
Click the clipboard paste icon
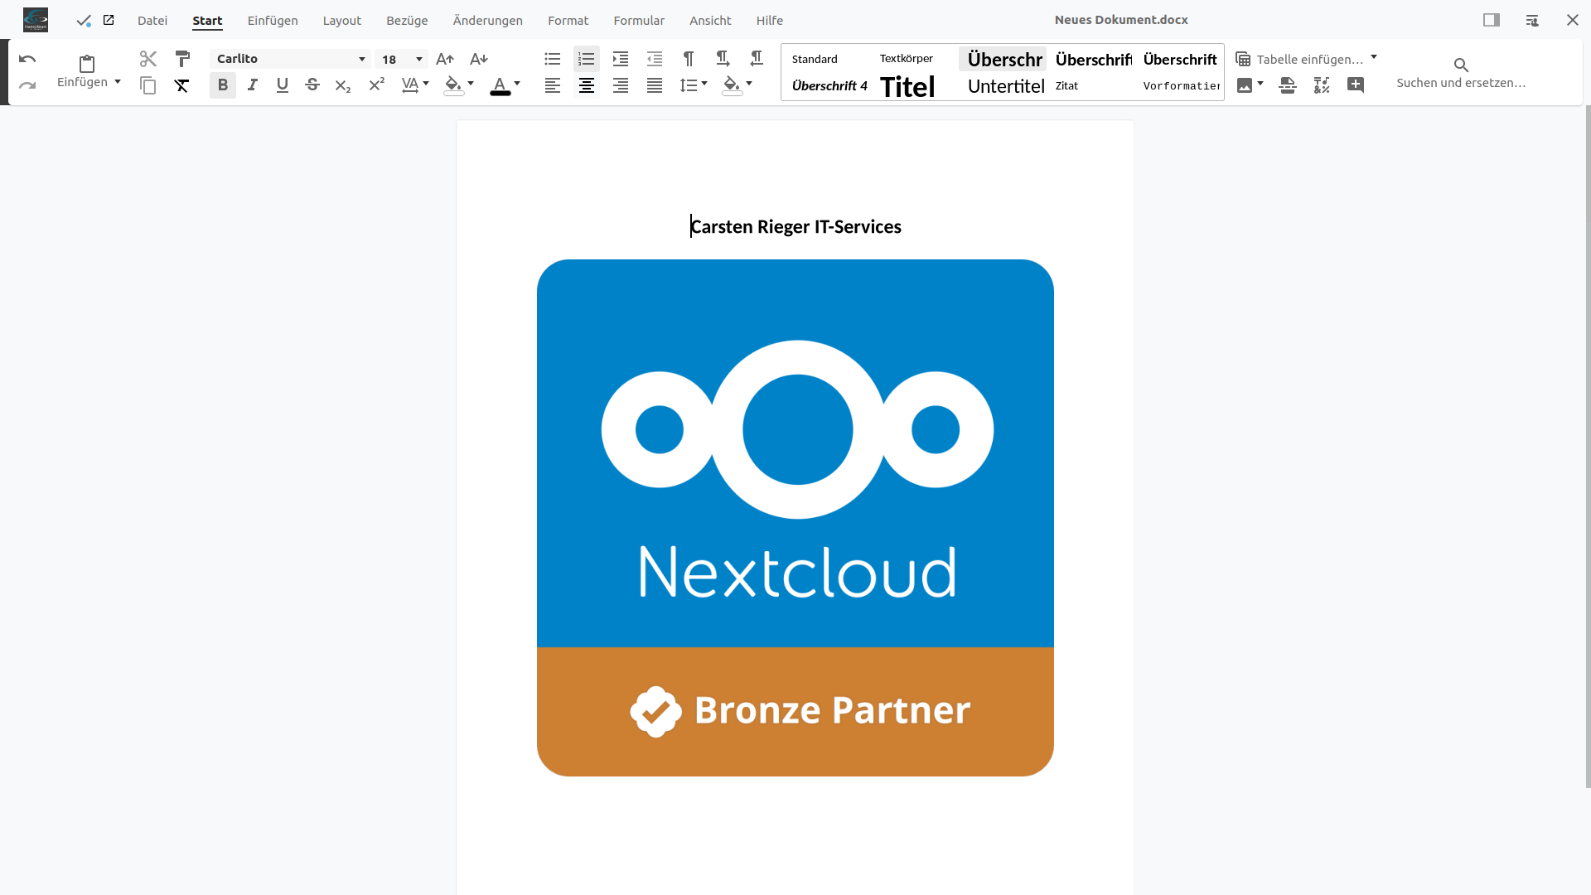pyautogui.click(x=87, y=64)
